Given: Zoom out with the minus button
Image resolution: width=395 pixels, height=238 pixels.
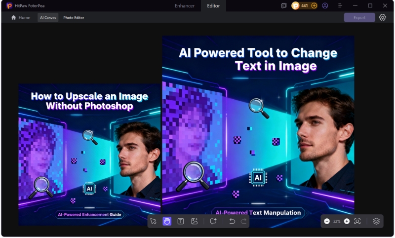Looking at the screenshot, I should click(x=327, y=221).
